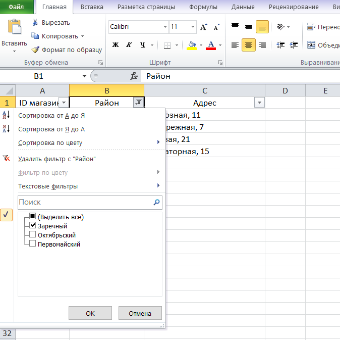340x340 pixels.
Task: Switch to the Формулы ribbon tab
Action: coord(203,7)
